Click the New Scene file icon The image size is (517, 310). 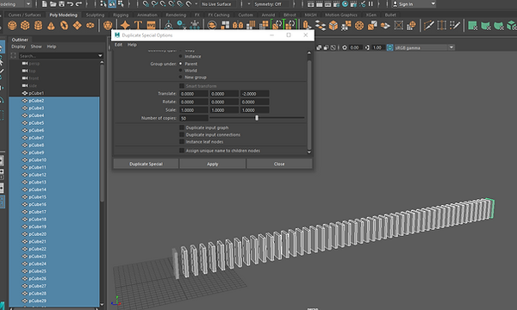(x=45, y=4)
